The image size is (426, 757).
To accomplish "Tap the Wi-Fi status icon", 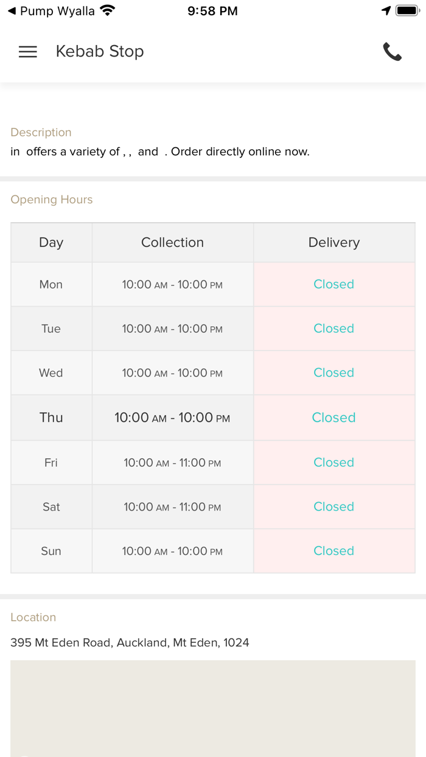I will tap(108, 11).
